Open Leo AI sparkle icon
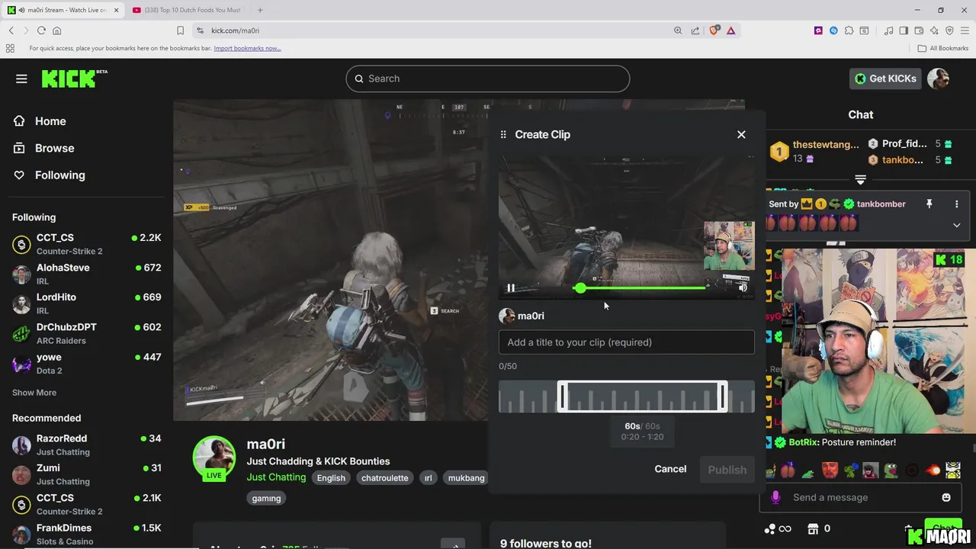Image resolution: width=976 pixels, height=549 pixels. (934, 30)
